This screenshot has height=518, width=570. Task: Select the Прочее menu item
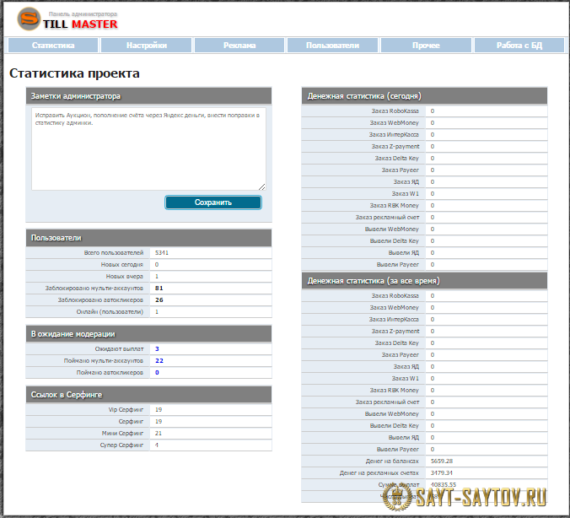coord(426,46)
